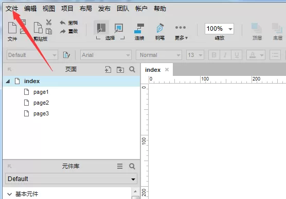Open the font color dropdown arrow
This screenshot has width=286, height=199.
[x=262, y=55]
